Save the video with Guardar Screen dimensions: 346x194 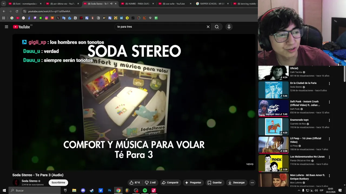pos(215,182)
